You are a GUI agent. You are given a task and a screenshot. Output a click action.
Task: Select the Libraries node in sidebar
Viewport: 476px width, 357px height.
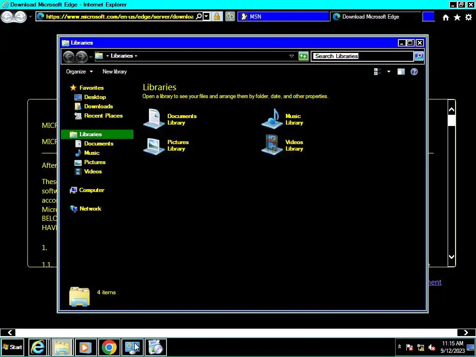pos(97,134)
